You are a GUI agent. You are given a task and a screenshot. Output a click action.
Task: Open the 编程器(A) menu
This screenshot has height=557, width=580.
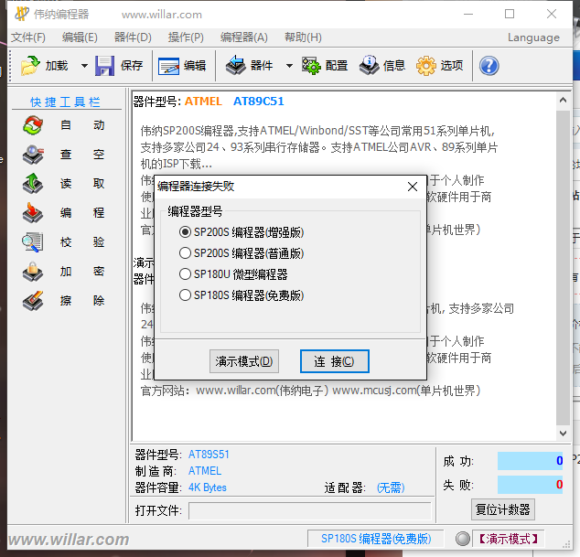[243, 37]
